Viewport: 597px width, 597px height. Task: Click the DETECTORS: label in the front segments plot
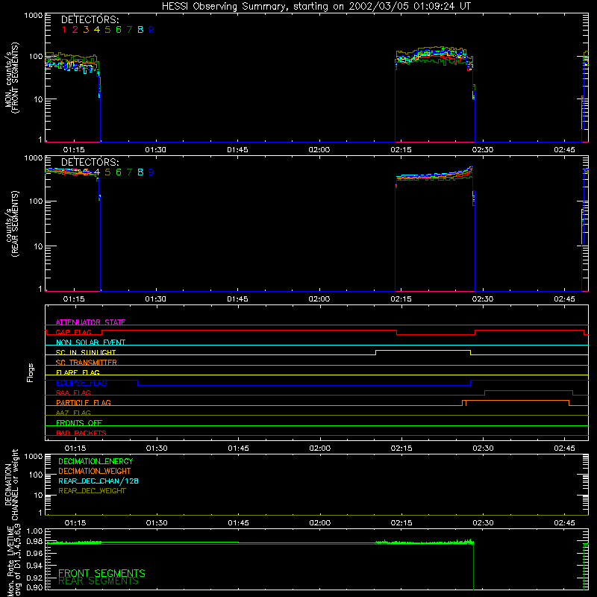click(90, 20)
